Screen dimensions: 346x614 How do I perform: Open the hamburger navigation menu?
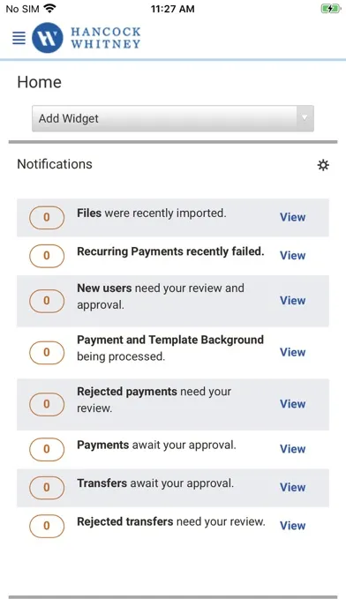[x=19, y=38]
